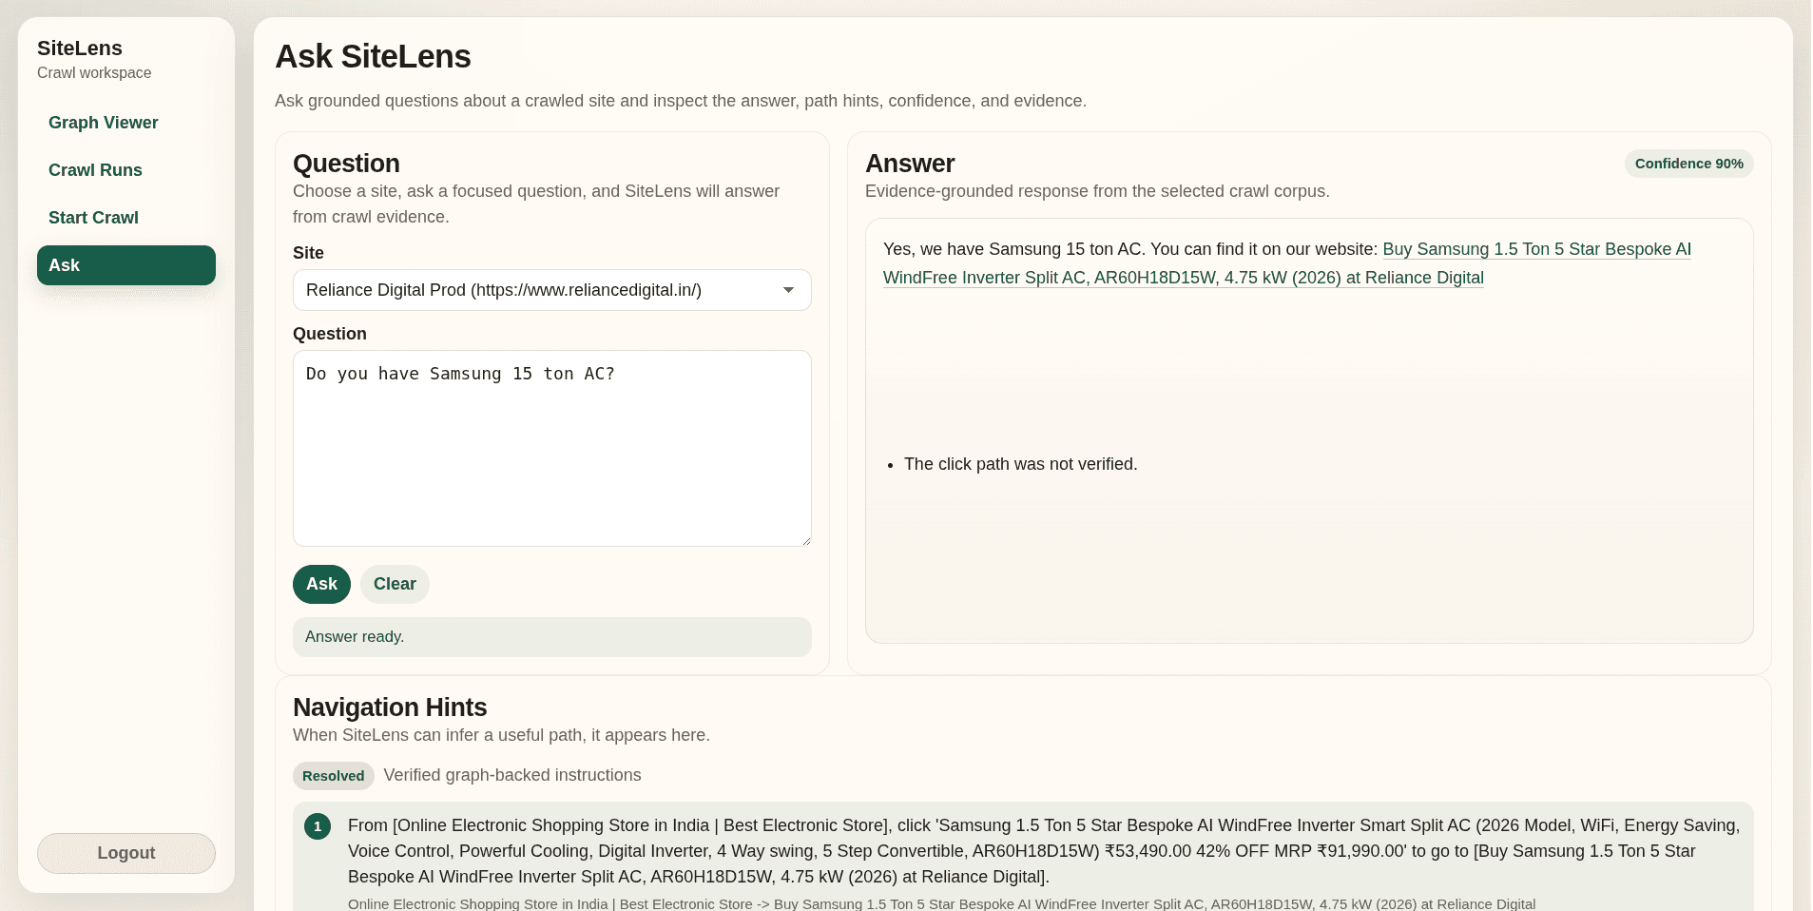1813x911 pixels.
Task: Click the Ask SiteLens page heading
Action: 373,57
